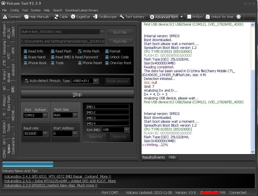Launch the Oscilloscope tool
Viewport: 258px width, 196px height.
[105, 17]
